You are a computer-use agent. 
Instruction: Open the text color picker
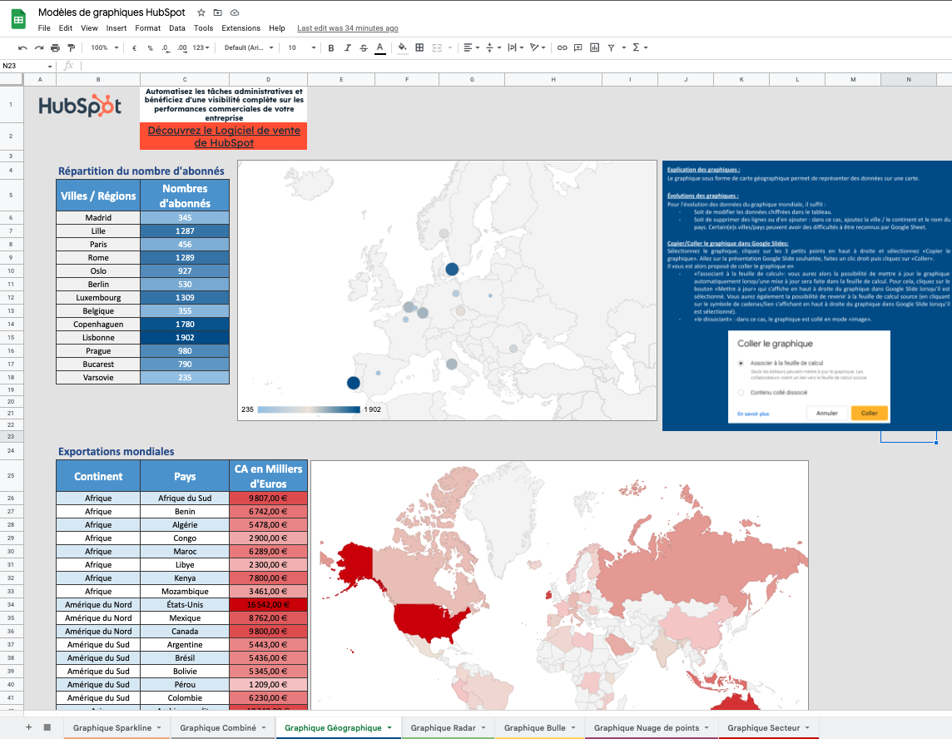pyautogui.click(x=380, y=48)
